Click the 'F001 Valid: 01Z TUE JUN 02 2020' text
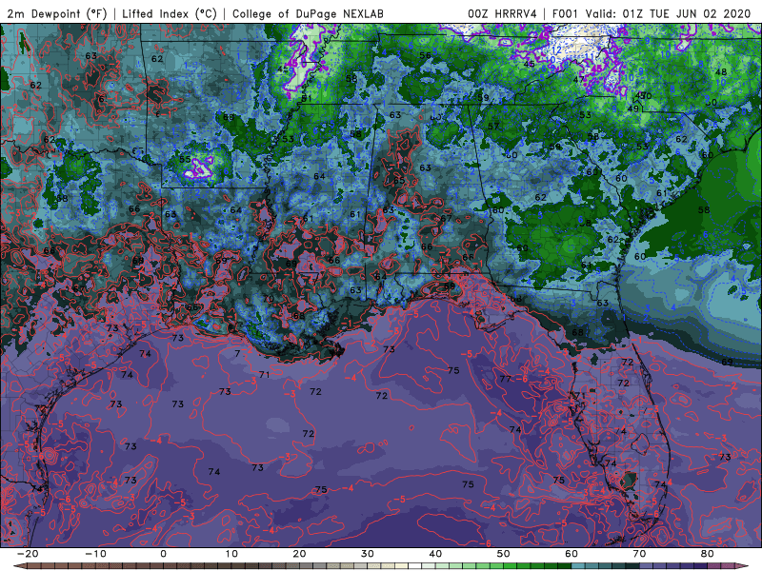 pos(652,13)
